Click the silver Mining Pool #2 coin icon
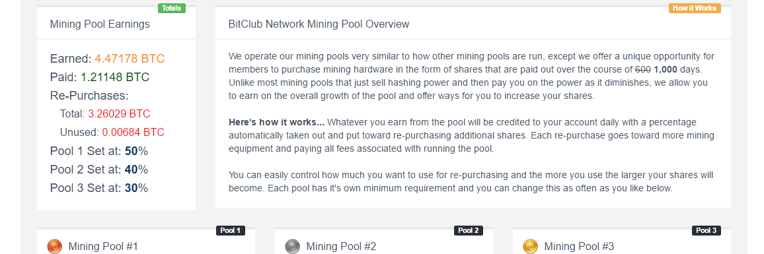The image size is (764, 254). (292, 246)
